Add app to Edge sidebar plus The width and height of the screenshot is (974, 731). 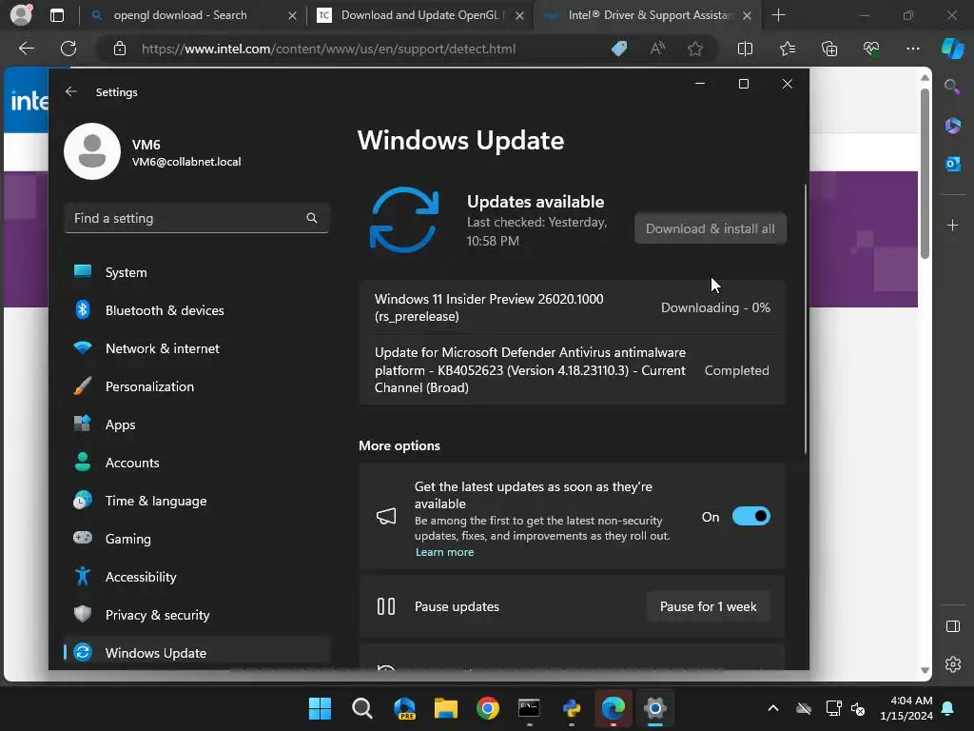click(x=952, y=225)
